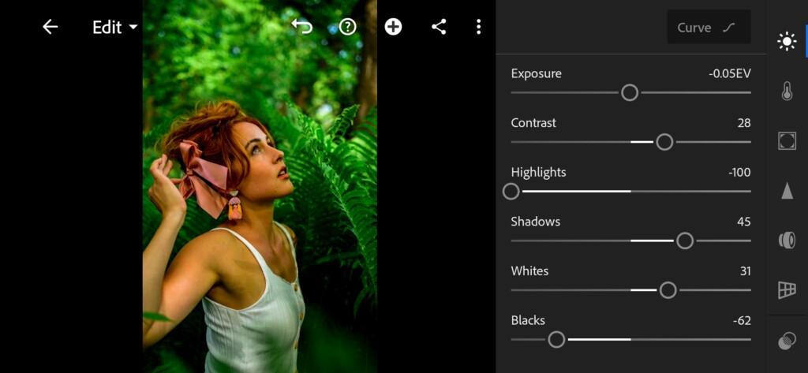The height and width of the screenshot is (373, 808).
Task: Click the Contrast label
Action: pyautogui.click(x=533, y=123)
